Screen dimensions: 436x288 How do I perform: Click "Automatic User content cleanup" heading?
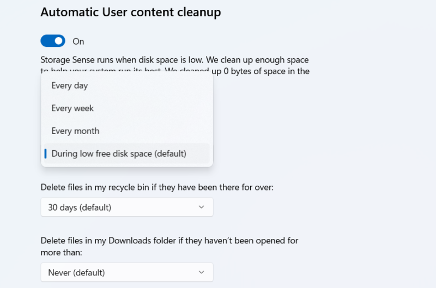(130, 13)
